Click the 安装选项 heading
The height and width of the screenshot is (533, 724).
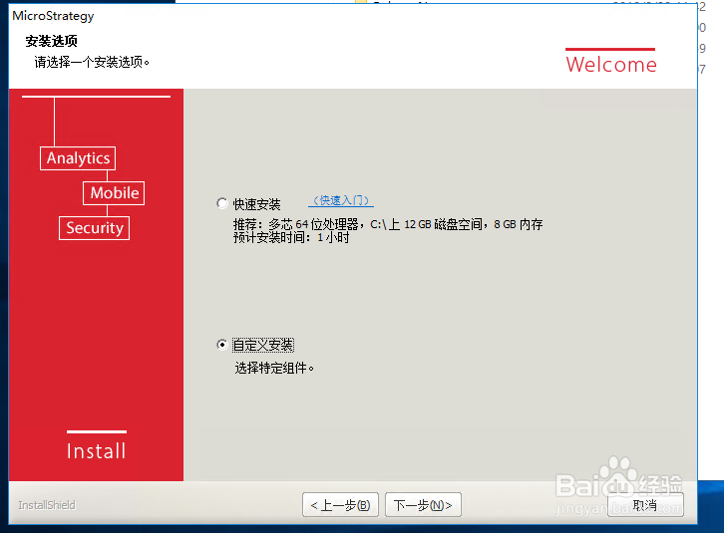[51, 41]
